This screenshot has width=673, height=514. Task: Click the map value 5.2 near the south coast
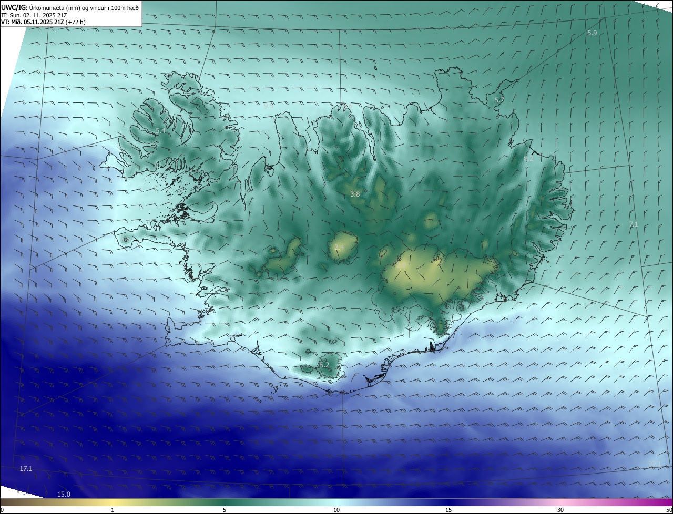click(x=324, y=365)
